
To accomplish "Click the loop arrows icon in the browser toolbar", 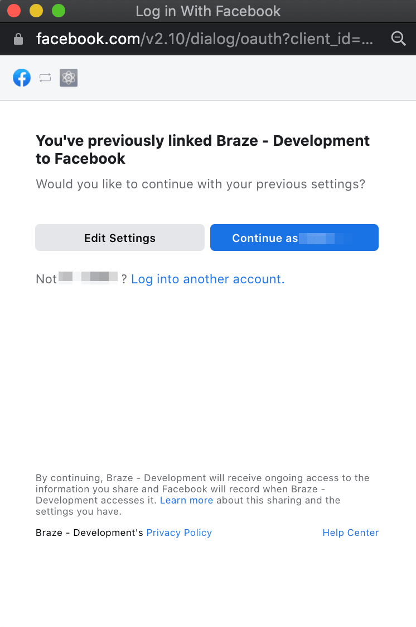I will (45, 78).
